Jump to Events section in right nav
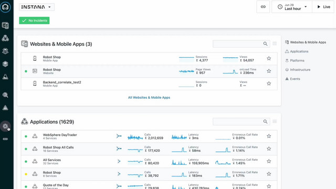The height and width of the screenshot is (189, 336). 292,79
